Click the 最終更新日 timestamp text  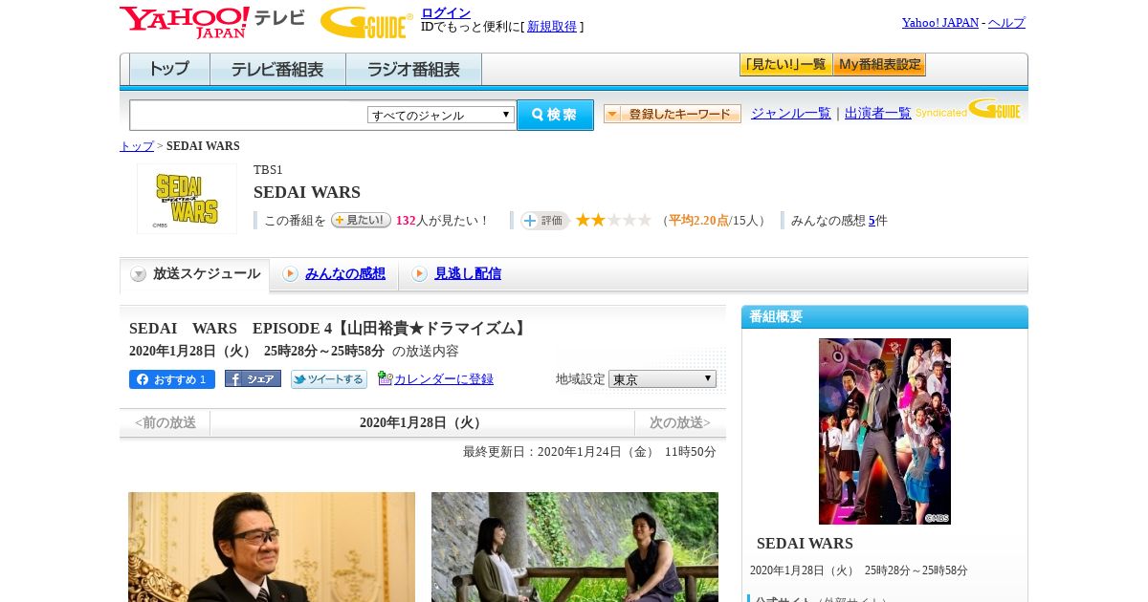(589, 452)
